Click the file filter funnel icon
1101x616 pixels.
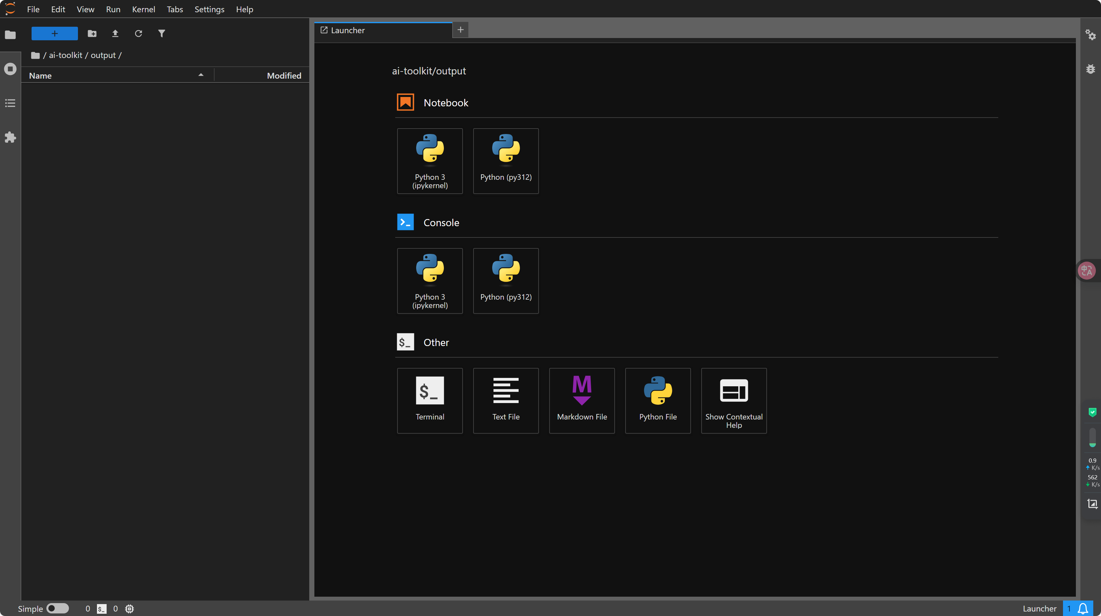point(161,33)
